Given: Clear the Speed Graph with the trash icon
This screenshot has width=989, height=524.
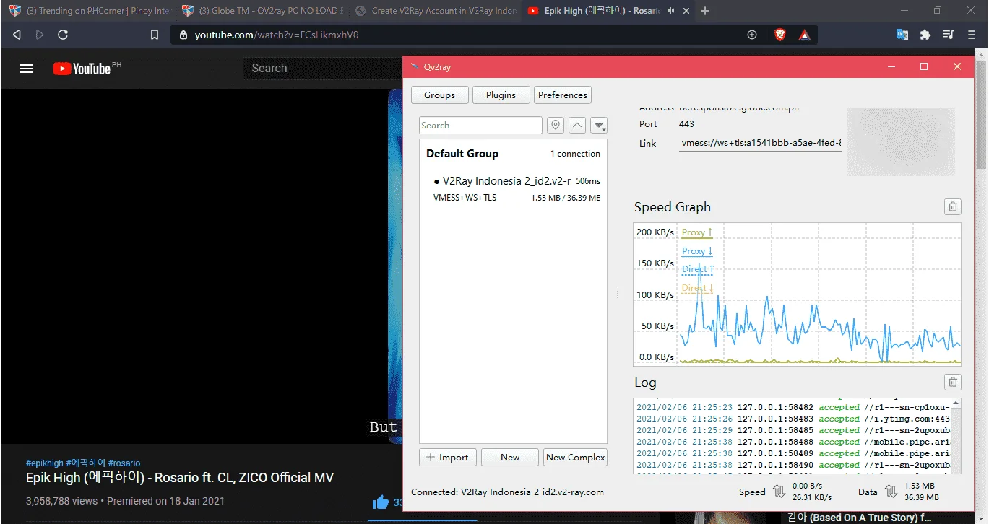Looking at the screenshot, I should pyautogui.click(x=953, y=207).
